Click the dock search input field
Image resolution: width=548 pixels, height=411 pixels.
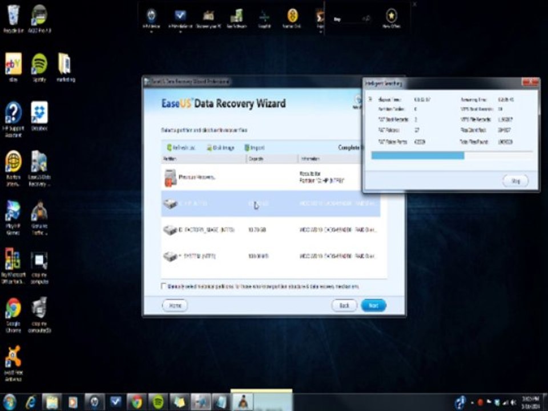point(352,19)
